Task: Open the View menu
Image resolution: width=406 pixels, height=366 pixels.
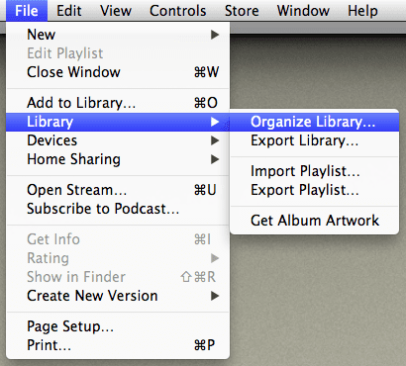Action: coord(116,11)
